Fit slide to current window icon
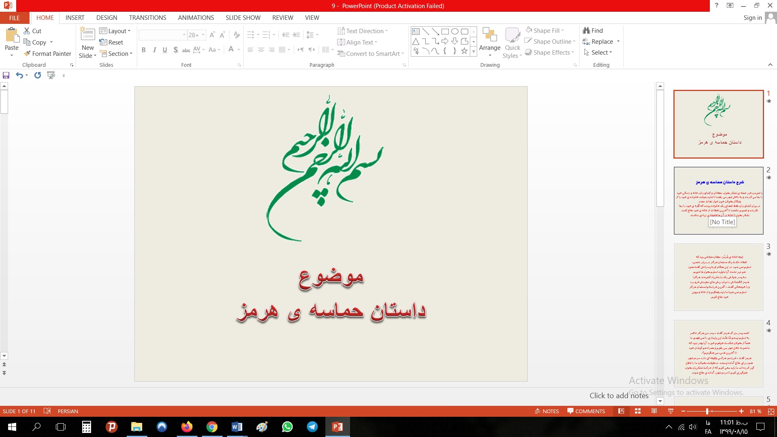Viewport: 777px width, 437px height. [771, 411]
